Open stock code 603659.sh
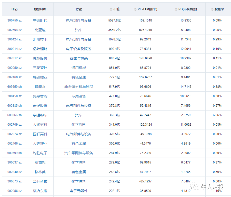The height and width of the screenshot is (197, 231). coord(15,87)
